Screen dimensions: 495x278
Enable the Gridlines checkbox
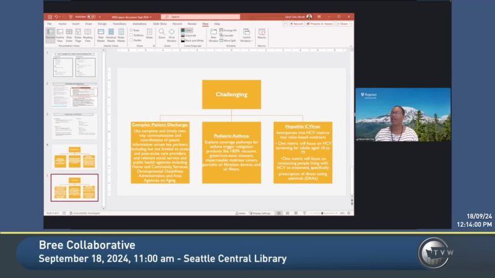tap(131, 35)
